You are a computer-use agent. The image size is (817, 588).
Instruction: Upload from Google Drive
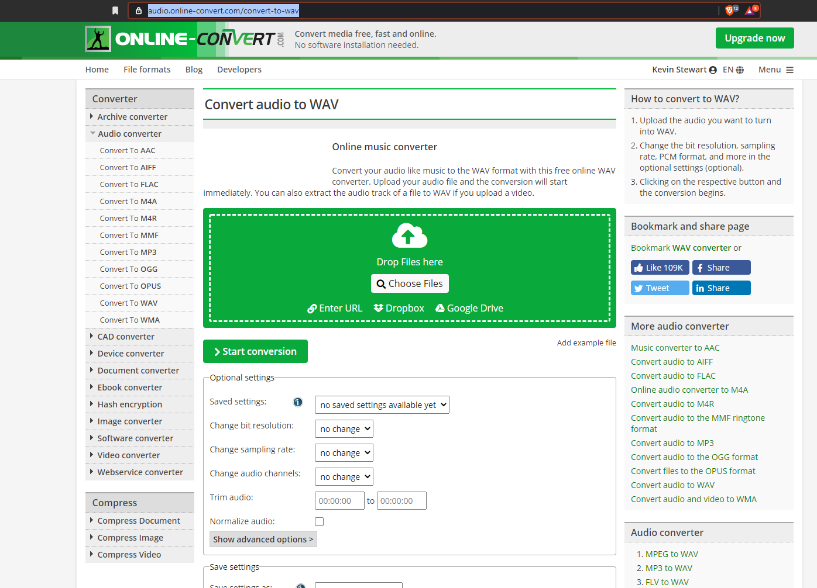(x=469, y=308)
